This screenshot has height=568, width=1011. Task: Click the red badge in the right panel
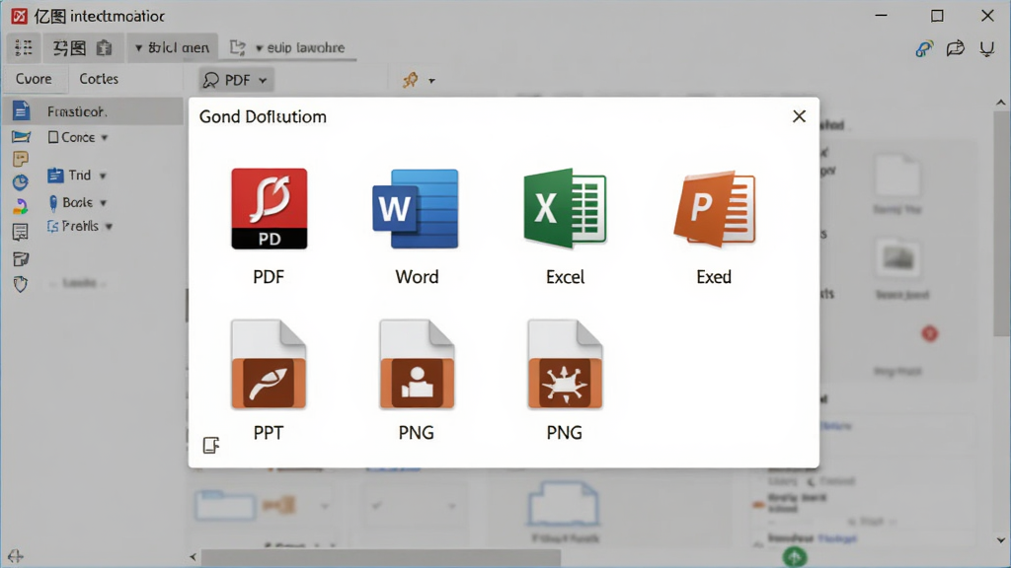(x=929, y=333)
